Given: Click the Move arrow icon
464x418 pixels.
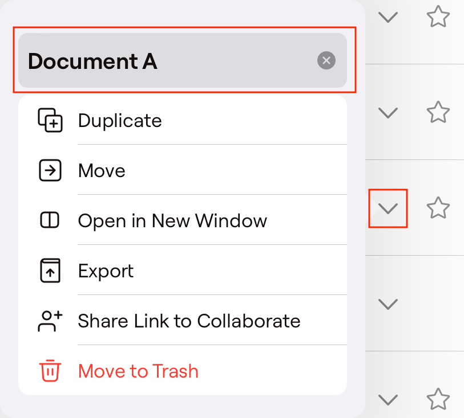Looking at the screenshot, I should 50,170.
